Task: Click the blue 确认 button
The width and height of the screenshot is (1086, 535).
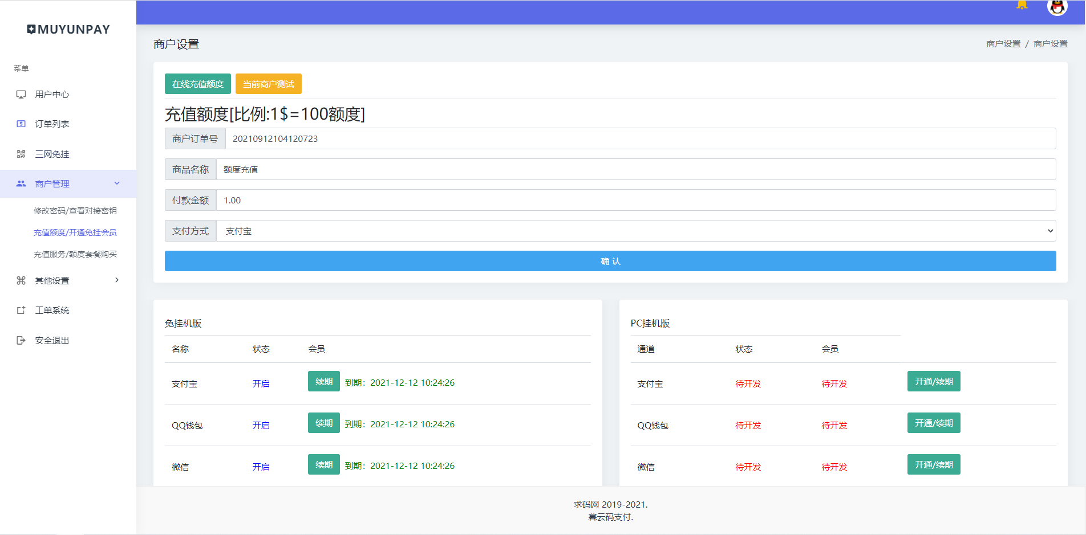Action: click(x=610, y=261)
